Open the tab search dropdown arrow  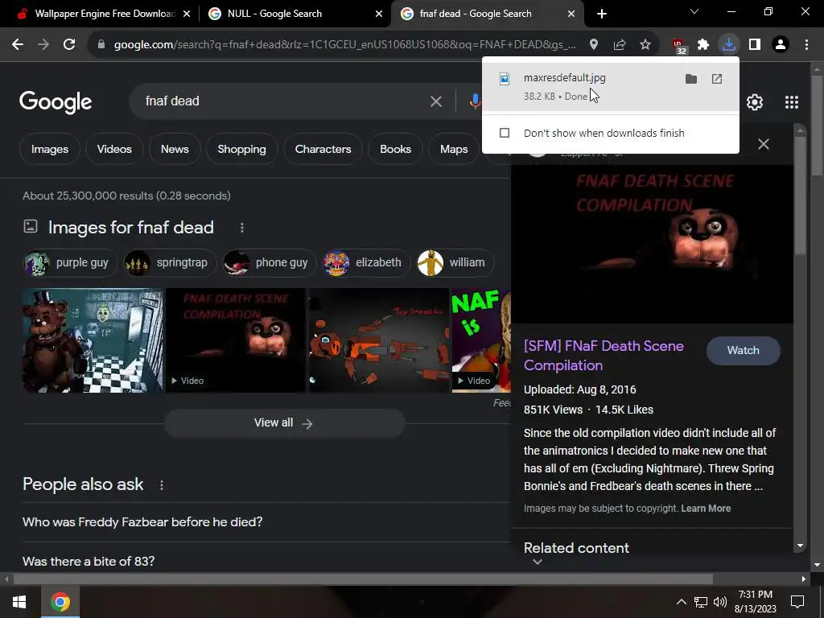(694, 11)
